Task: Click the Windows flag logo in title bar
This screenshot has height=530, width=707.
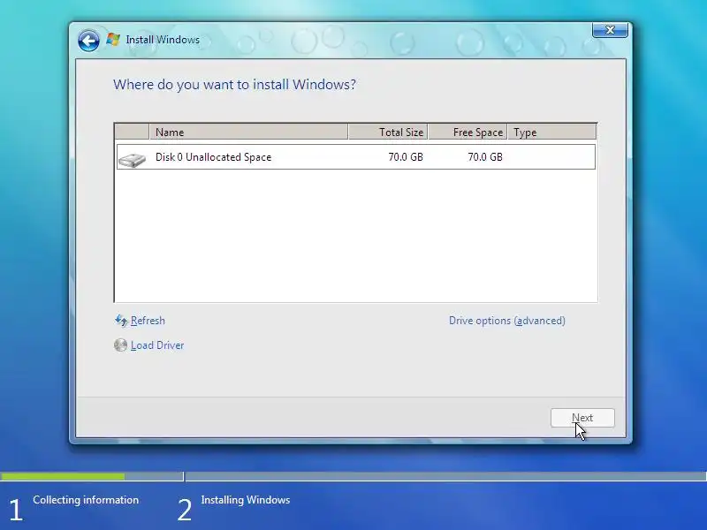Action: click(x=113, y=40)
